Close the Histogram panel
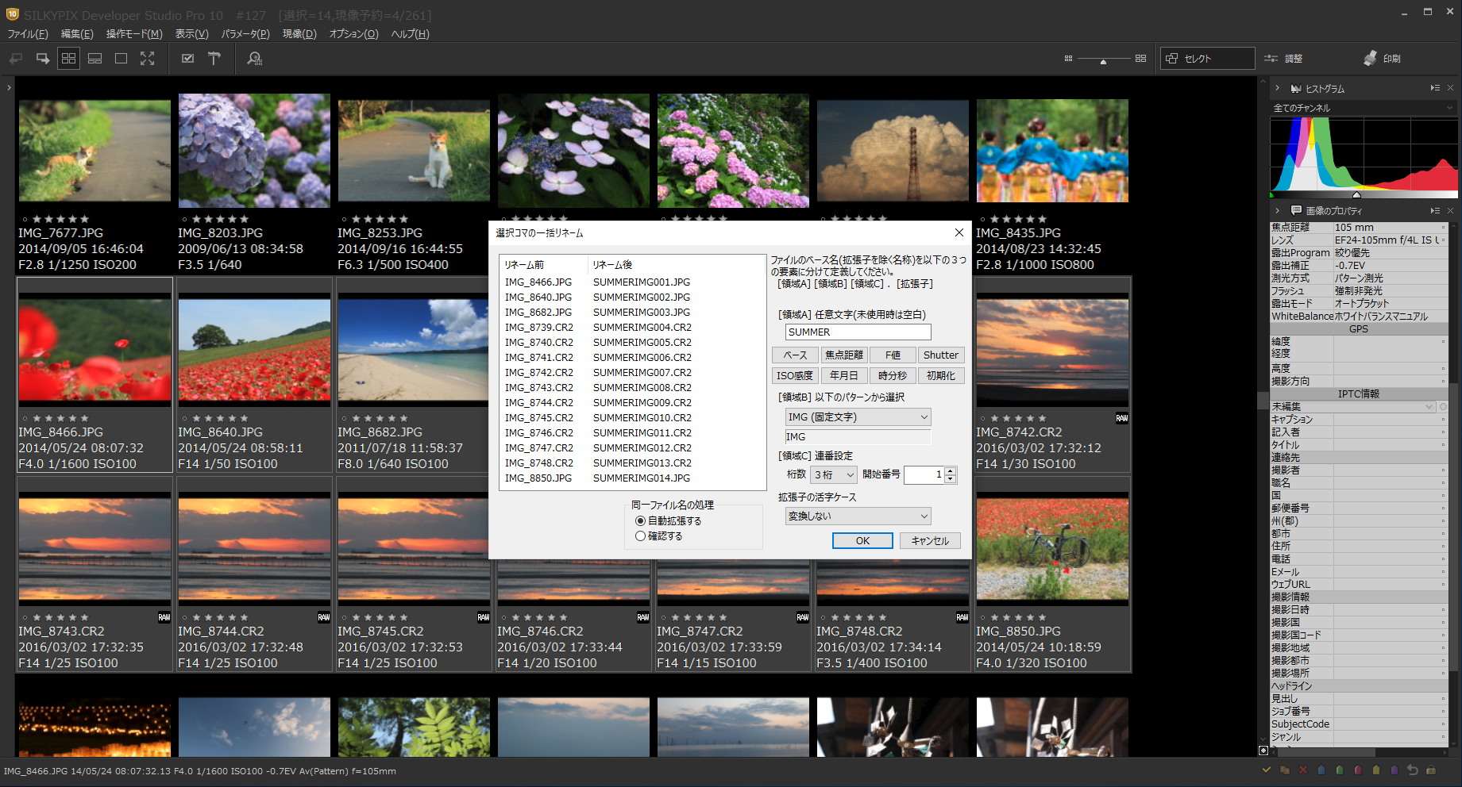The width and height of the screenshot is (1462, 787). tap(1450, 88)
